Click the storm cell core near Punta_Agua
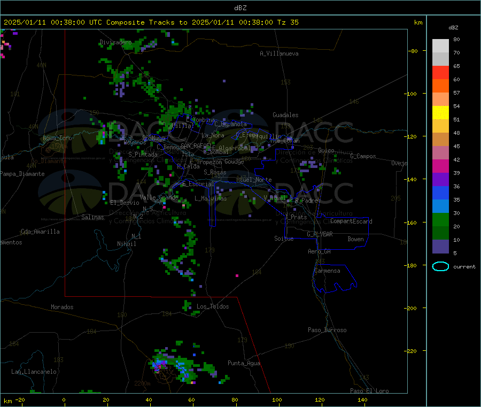This screenshot has width=481, height=407. coord(160,366)
